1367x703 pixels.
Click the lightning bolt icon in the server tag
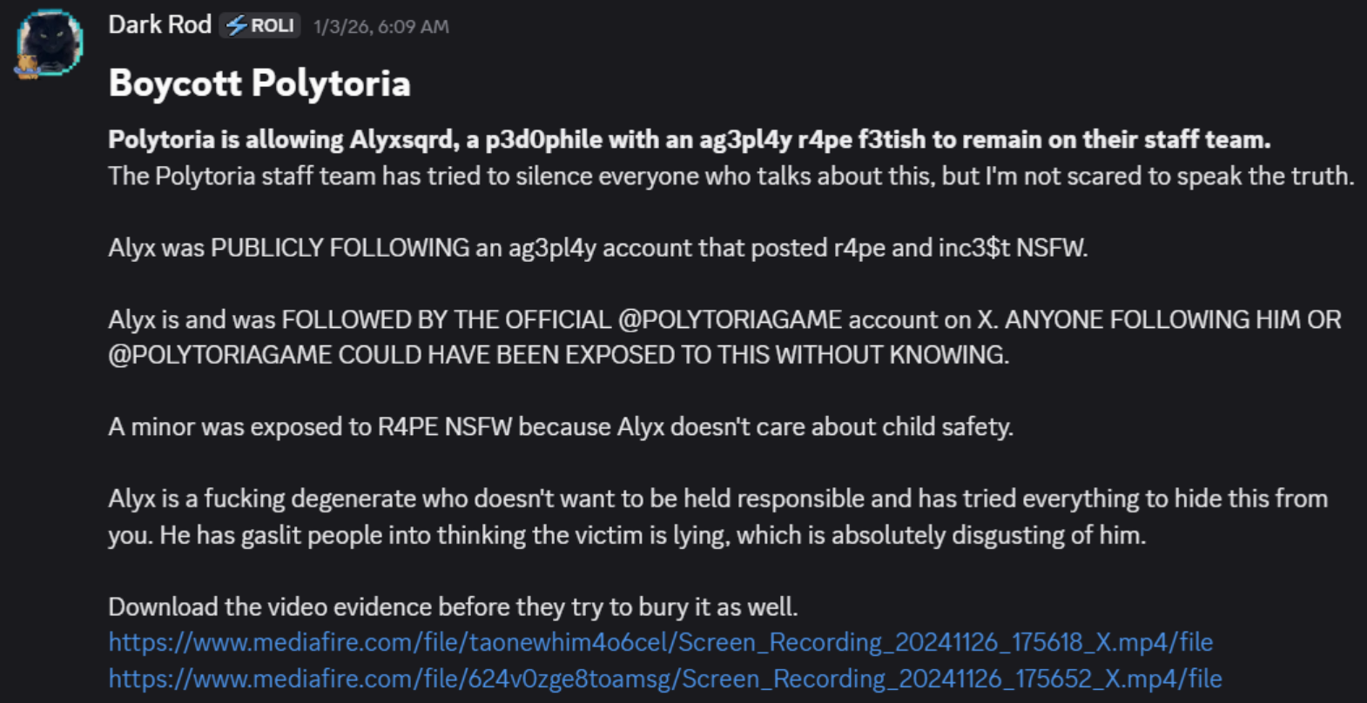tap(236, 26)
